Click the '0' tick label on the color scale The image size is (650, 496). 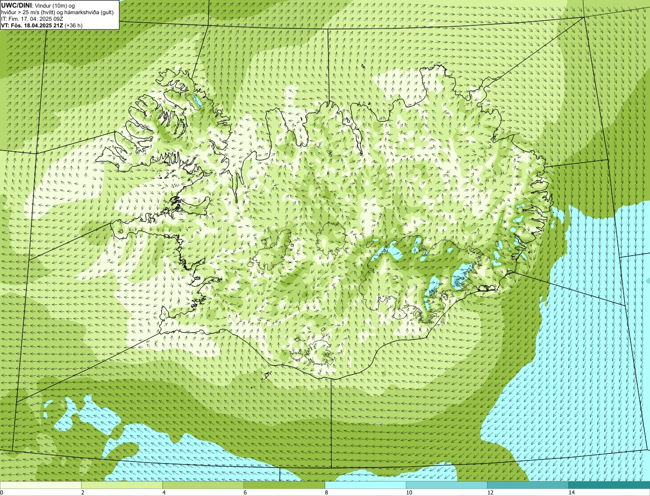(x=2, y=492)
